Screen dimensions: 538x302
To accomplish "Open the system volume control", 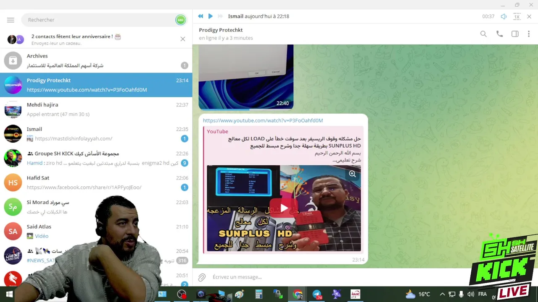I will tap(470, 294).
